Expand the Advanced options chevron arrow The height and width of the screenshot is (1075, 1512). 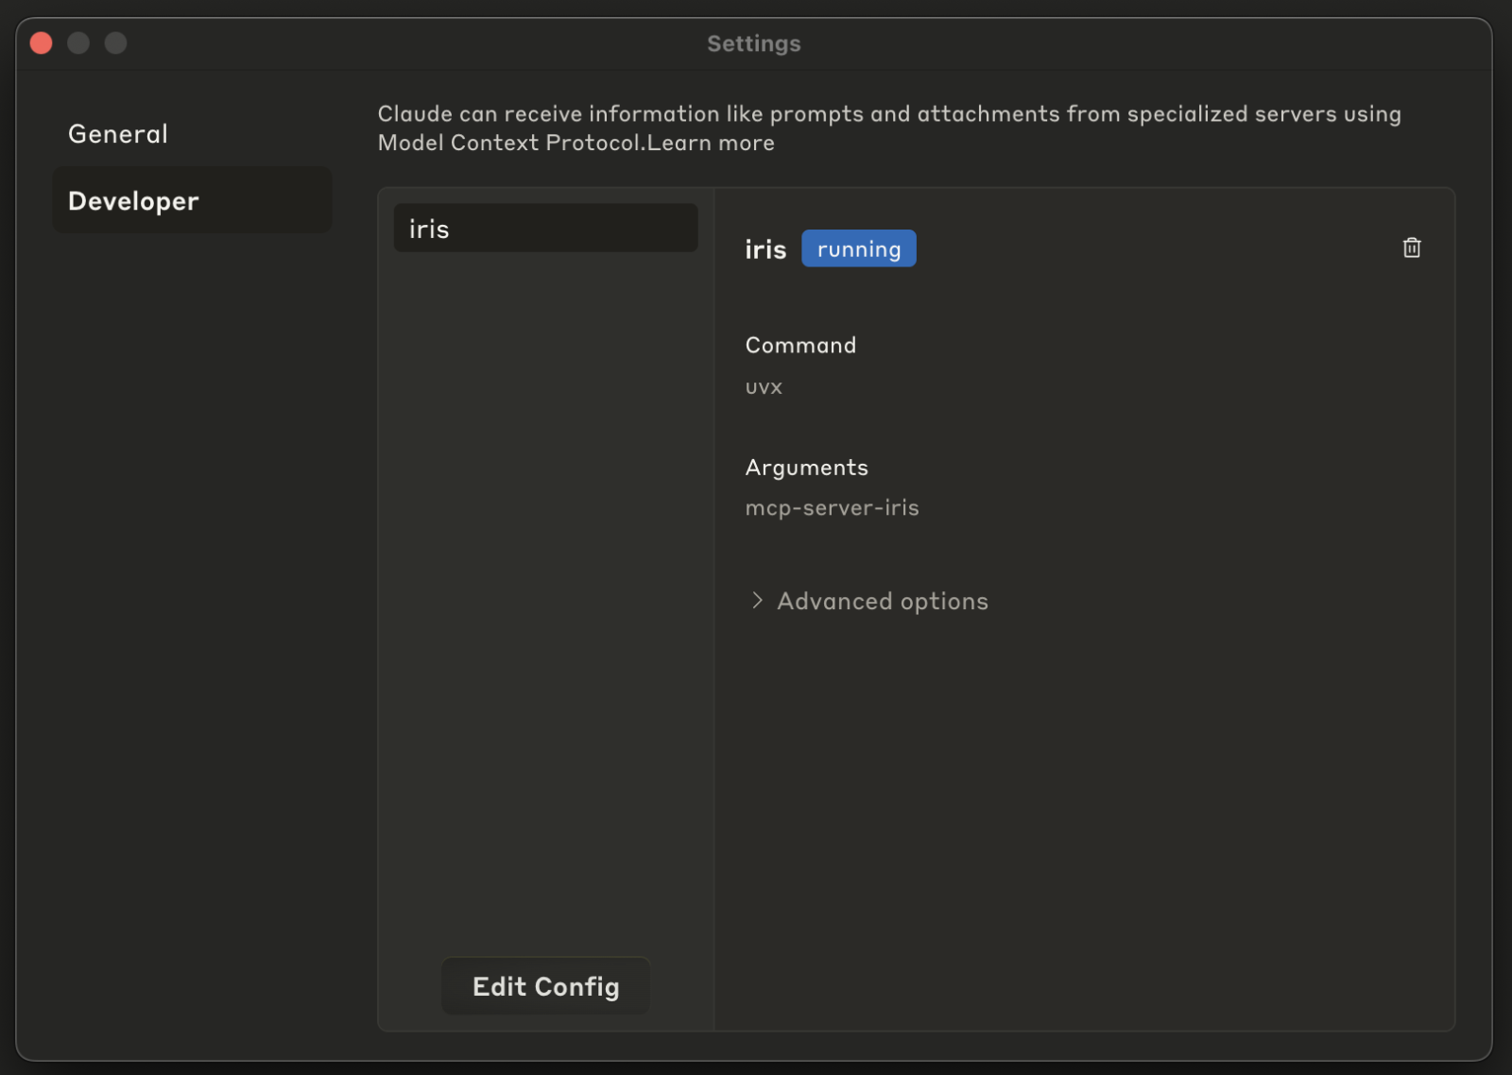pos(757,601)
